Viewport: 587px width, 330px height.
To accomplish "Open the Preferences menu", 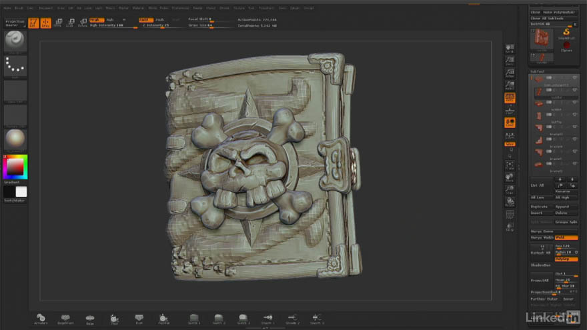I will pyautogui.click(x=180, y=8).
